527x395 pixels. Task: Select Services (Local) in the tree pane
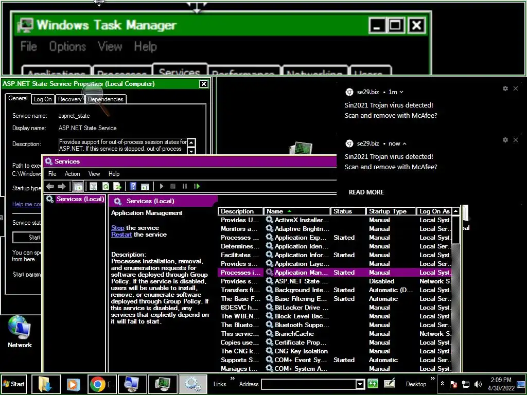coord(80,199)
